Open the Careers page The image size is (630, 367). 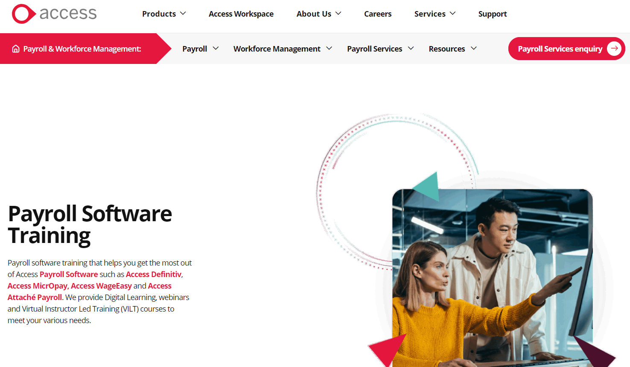pos(378,14)
